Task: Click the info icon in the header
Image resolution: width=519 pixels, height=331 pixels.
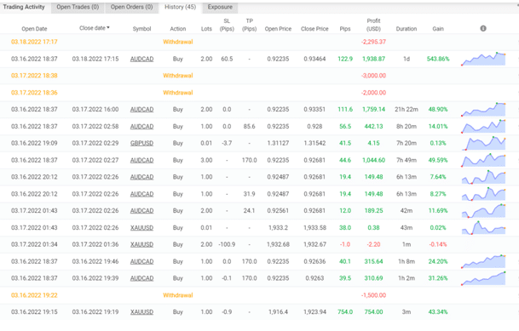Action: point(483,28)
